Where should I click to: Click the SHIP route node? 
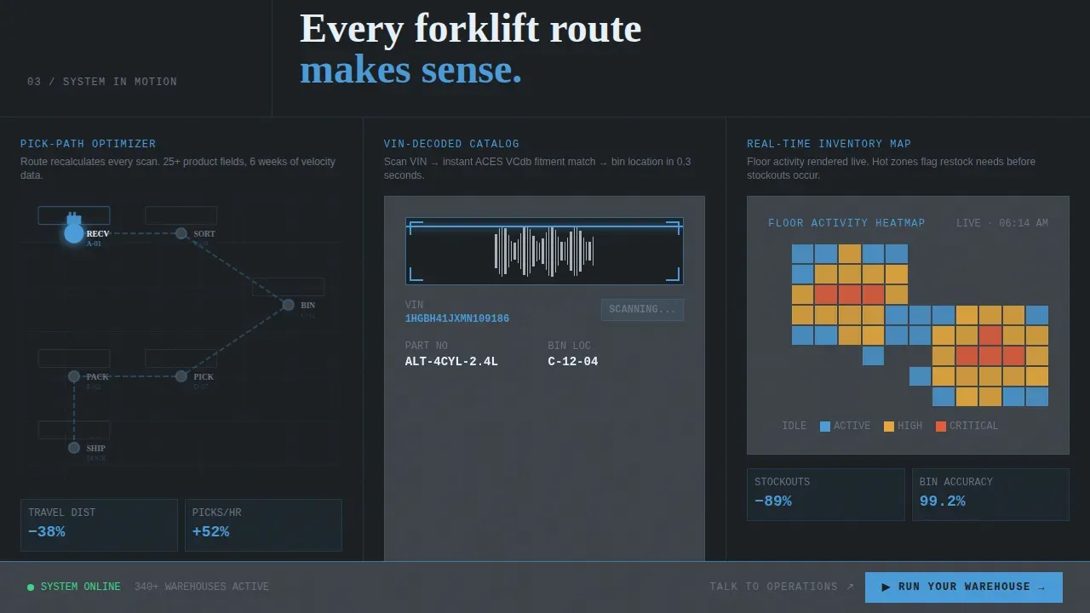[x=74, y=448]
